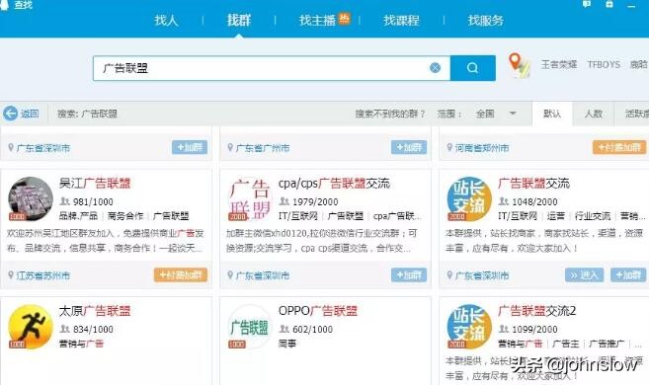Select the 找群 tab
Viewport: 649px width, 385px height.
pos(239,21)
